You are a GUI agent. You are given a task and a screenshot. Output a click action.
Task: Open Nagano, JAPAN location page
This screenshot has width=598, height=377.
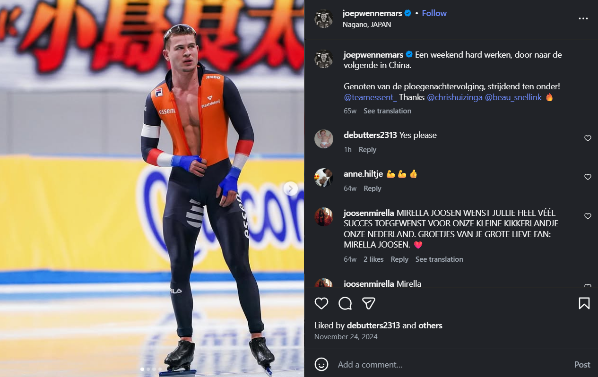(367, 25)
